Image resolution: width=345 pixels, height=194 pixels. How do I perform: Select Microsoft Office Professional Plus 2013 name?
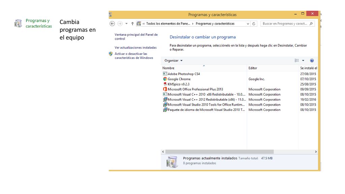click(x=195, y=89)
